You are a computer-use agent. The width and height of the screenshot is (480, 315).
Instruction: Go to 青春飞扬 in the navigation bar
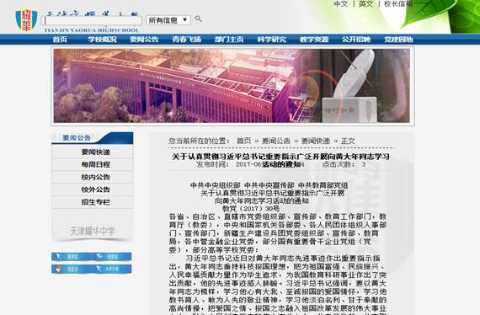point(187,40)
